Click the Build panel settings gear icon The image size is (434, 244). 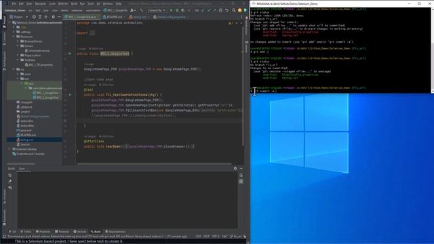(235, 169)
